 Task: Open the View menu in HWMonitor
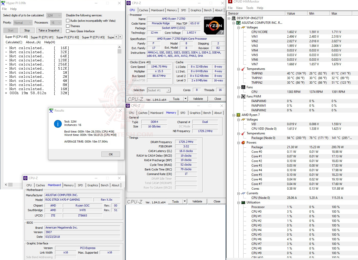239,8
